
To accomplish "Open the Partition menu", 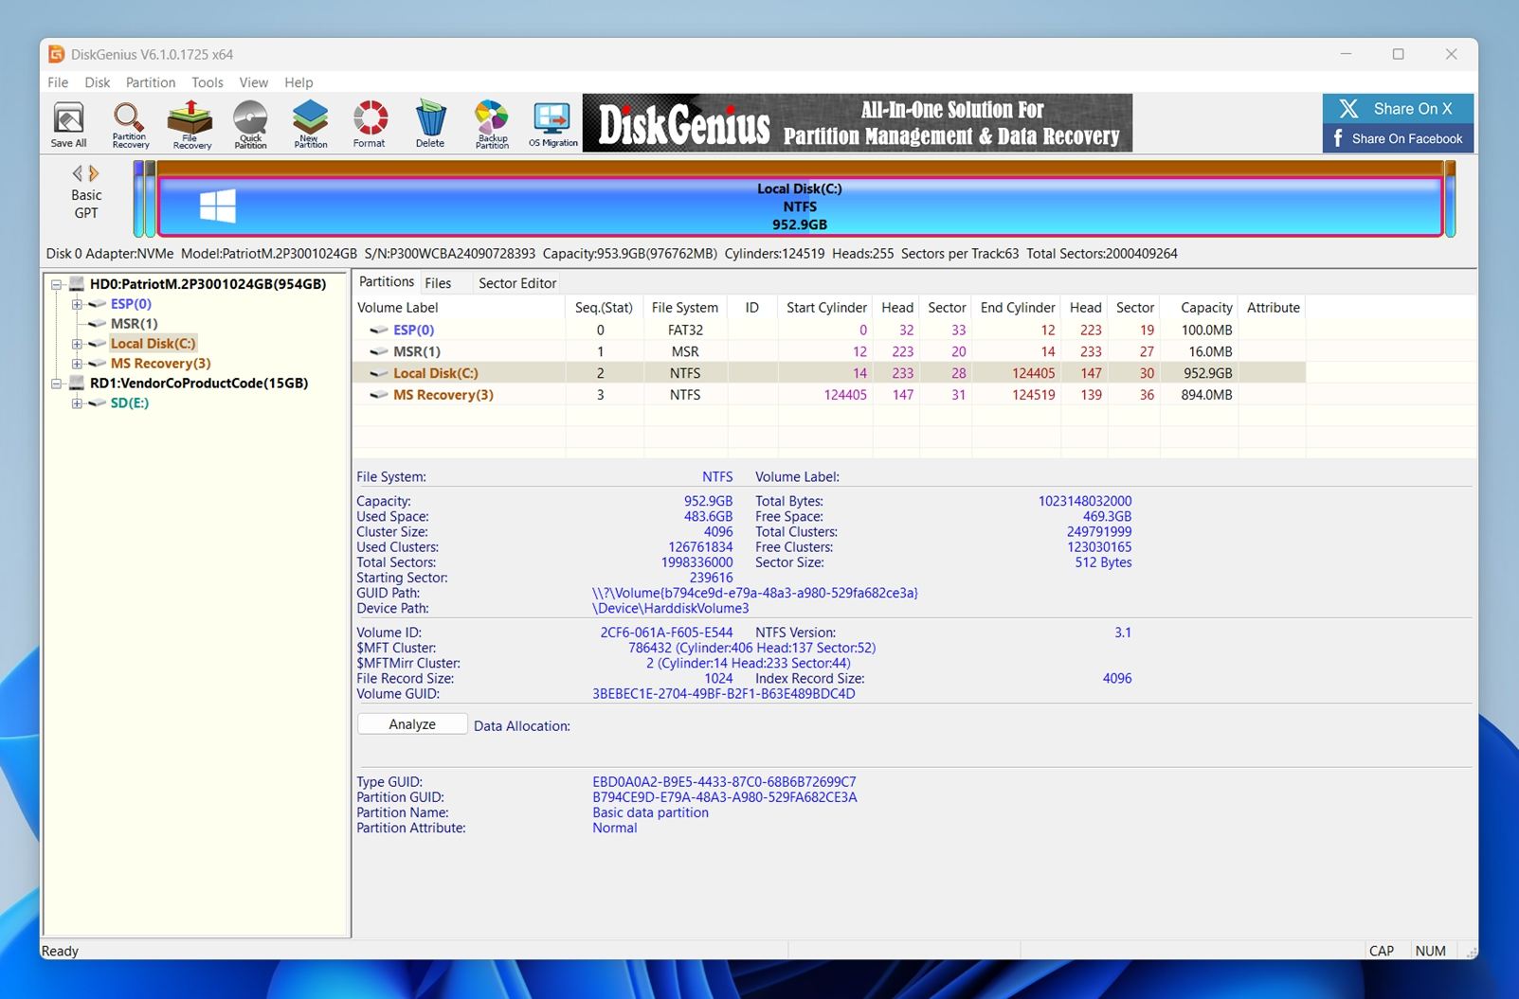I will pos(150,82).
